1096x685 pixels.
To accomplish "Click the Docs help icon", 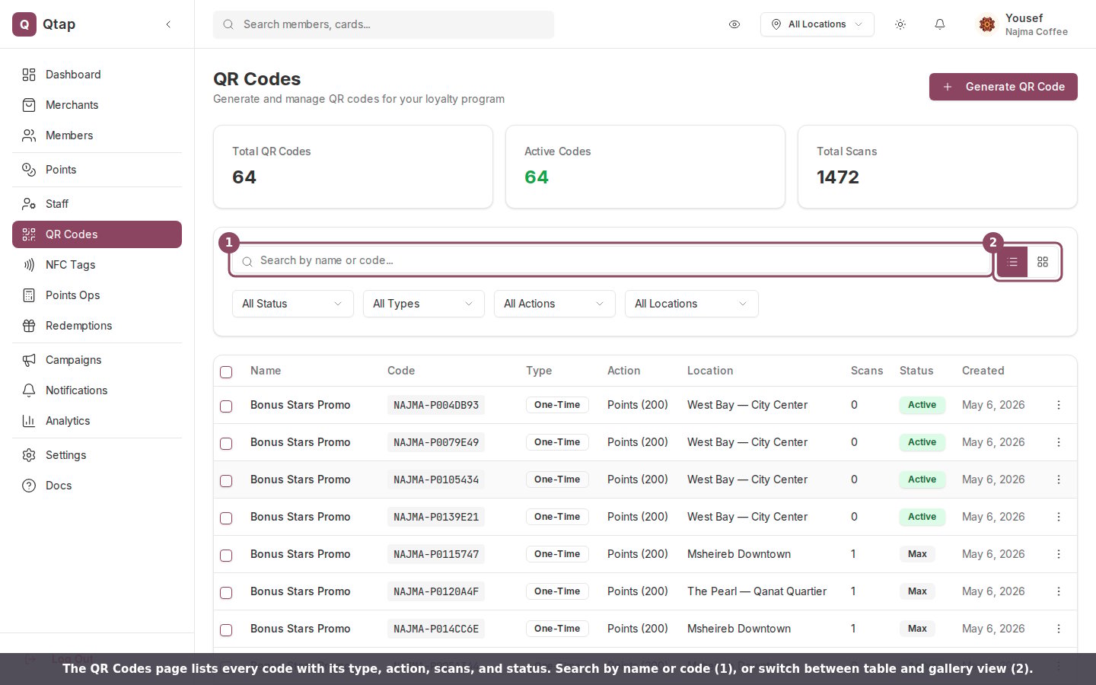I will (29, 486).
